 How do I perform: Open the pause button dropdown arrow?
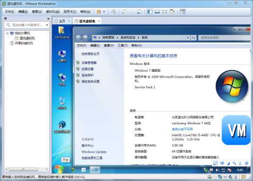click(104, 12)
